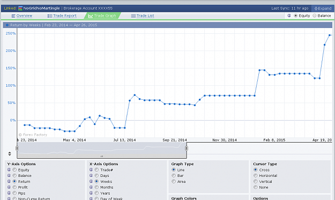Image resolution: width=335 pixels, height=200 pixels.
Task: Set cursor type to None
Action: [256, 187]
